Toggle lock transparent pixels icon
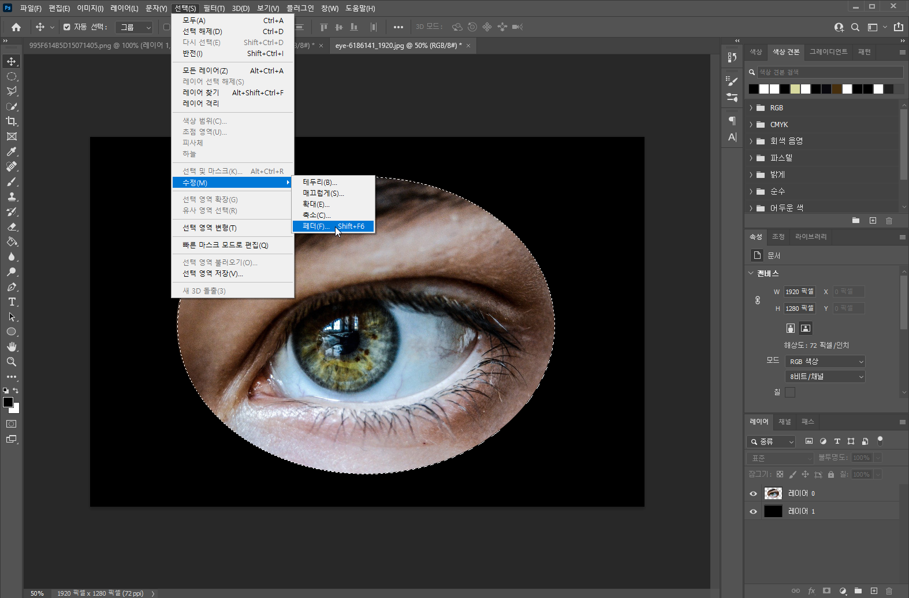 [x=780, y=474]
